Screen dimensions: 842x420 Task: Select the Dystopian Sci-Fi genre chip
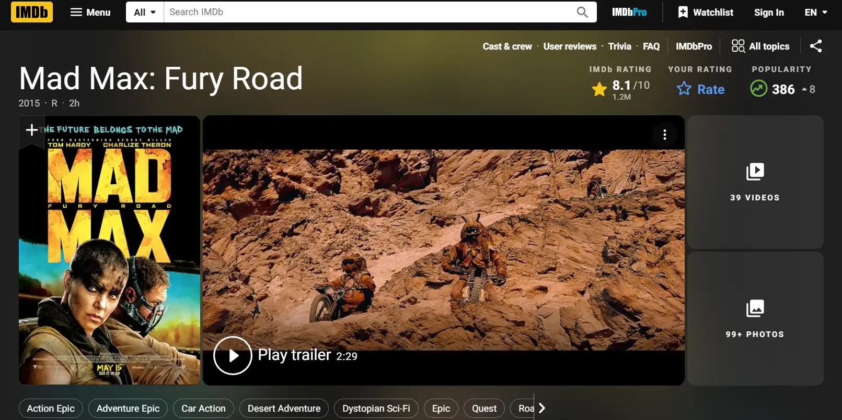point(376,409)
